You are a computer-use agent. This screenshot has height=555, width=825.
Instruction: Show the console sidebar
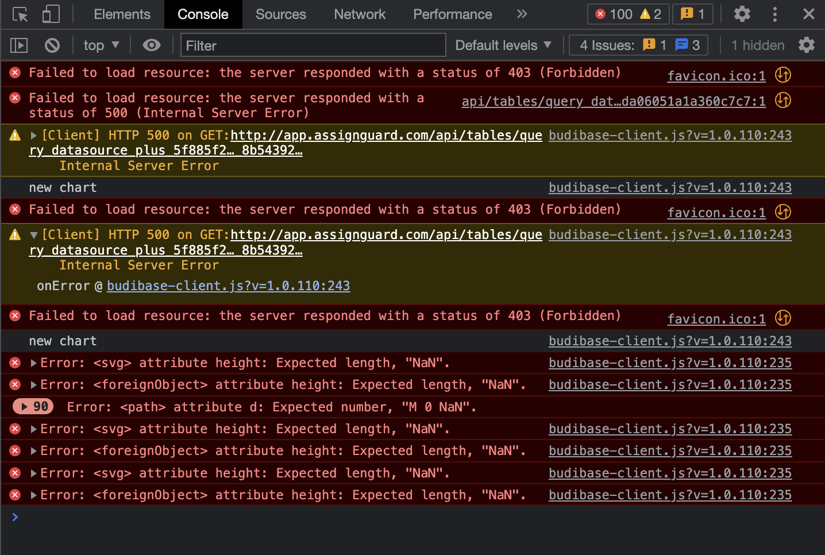18,45
